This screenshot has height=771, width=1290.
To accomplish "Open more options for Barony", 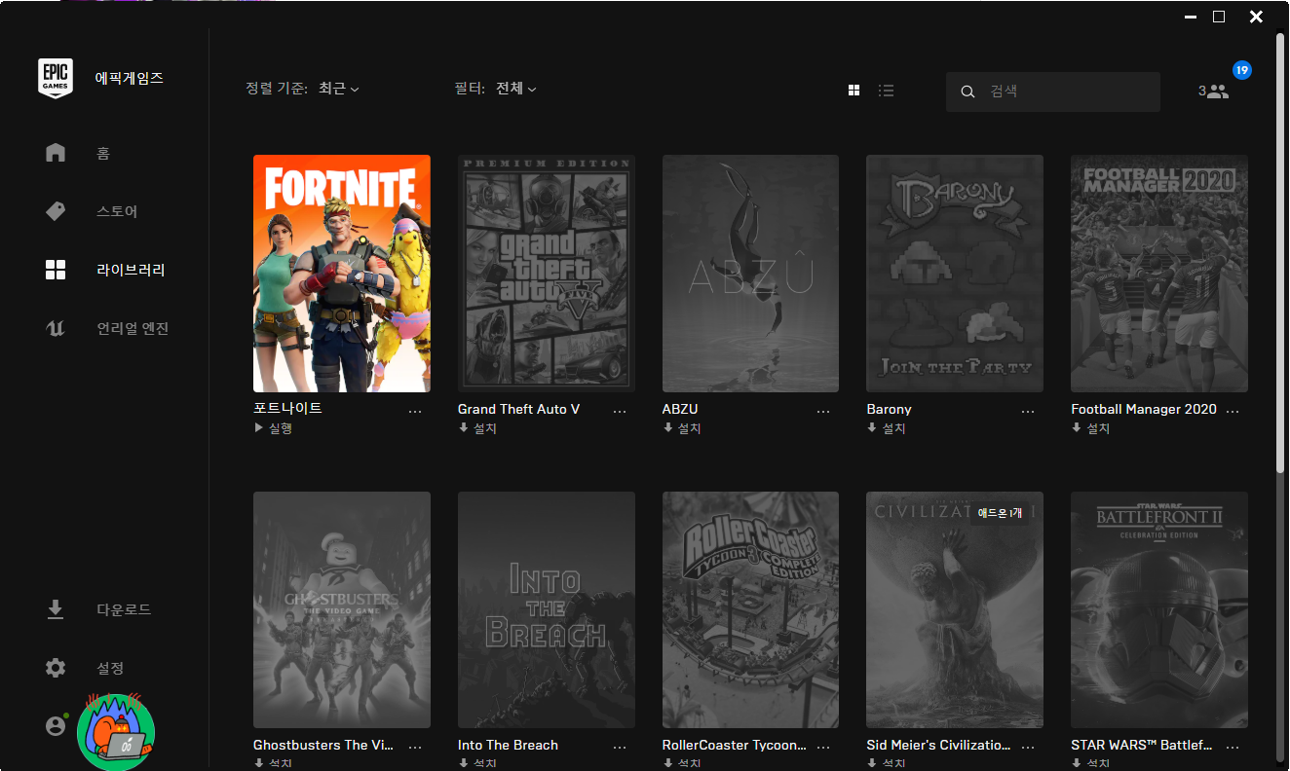I will tap(1028, 411).
